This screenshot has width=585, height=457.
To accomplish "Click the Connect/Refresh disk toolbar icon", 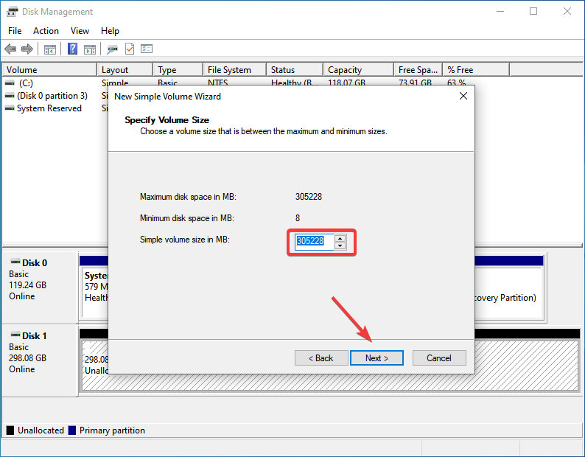I will 112,49.
